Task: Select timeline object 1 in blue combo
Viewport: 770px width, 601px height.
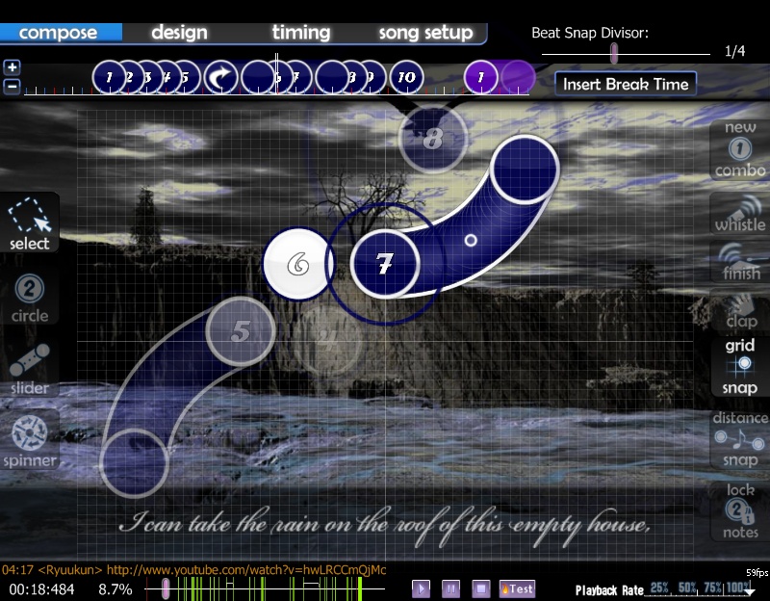Action: coord(109,77)
